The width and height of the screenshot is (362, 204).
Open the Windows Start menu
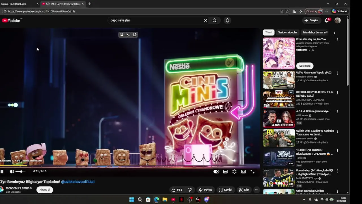tap(132, 199)
